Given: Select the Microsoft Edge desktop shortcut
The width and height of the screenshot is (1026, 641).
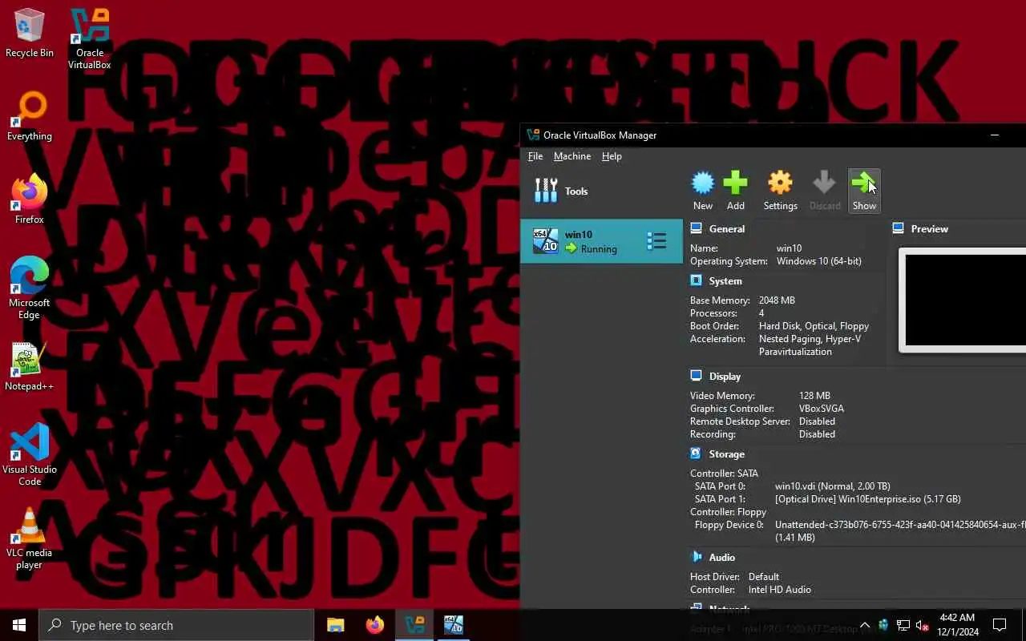Looking at the screenshot, I should [x=30, y=288].
